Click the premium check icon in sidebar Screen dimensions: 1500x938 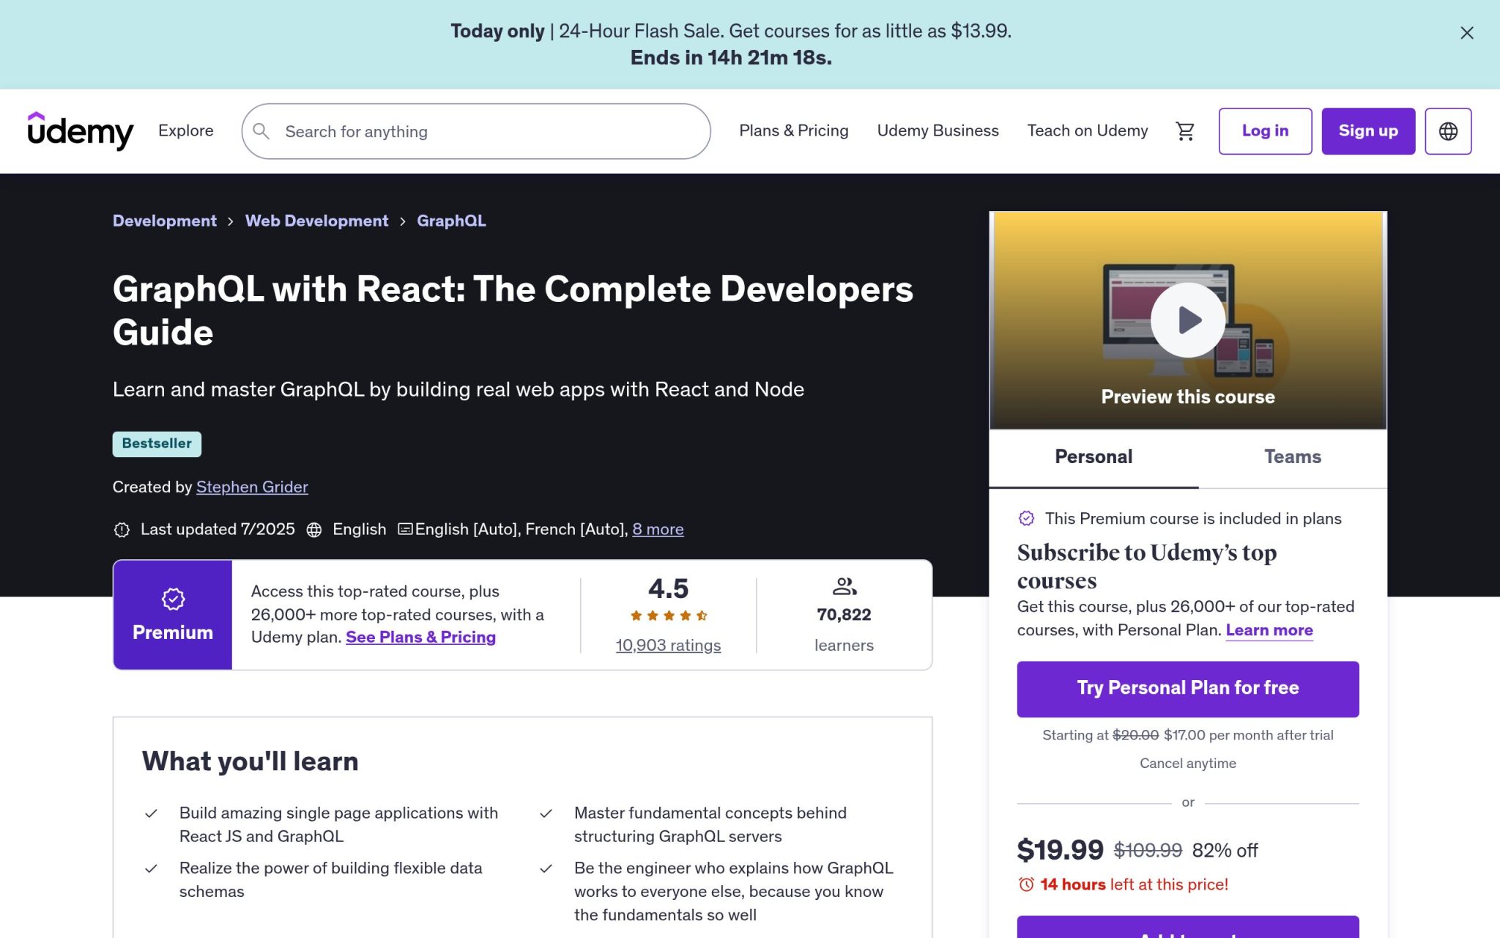point(1027,519)
